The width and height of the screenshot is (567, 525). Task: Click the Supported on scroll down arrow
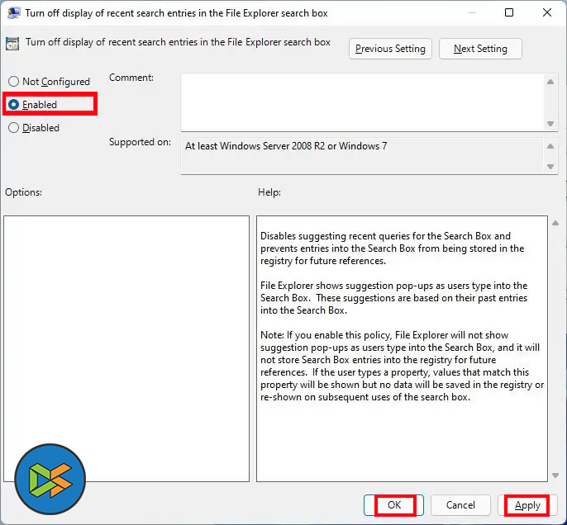tap(550, 167)
